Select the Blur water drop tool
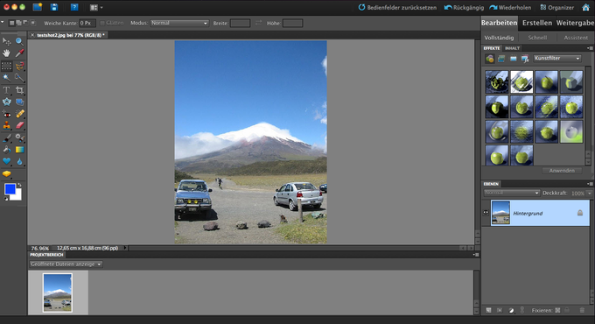Screen dimensions: 595x324 [x=19, y=161]
